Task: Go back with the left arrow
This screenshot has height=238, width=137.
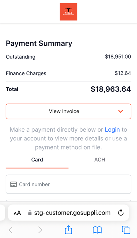Action: click(10, 230)
